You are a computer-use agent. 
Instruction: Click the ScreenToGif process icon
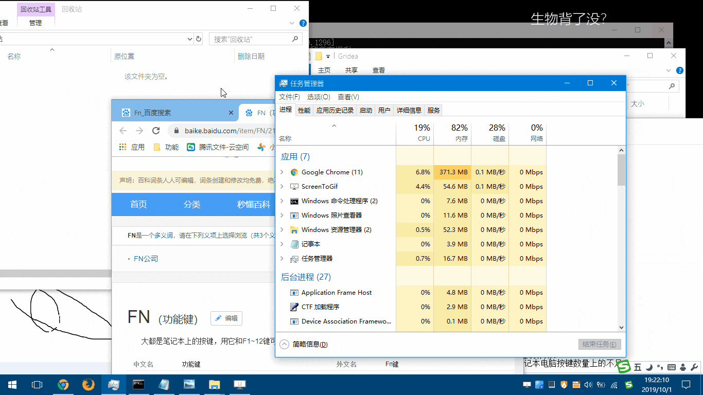[x=294, y=187]
